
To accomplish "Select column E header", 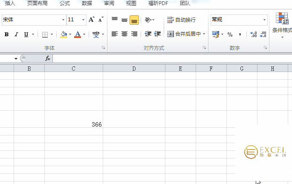I will 180,69.
